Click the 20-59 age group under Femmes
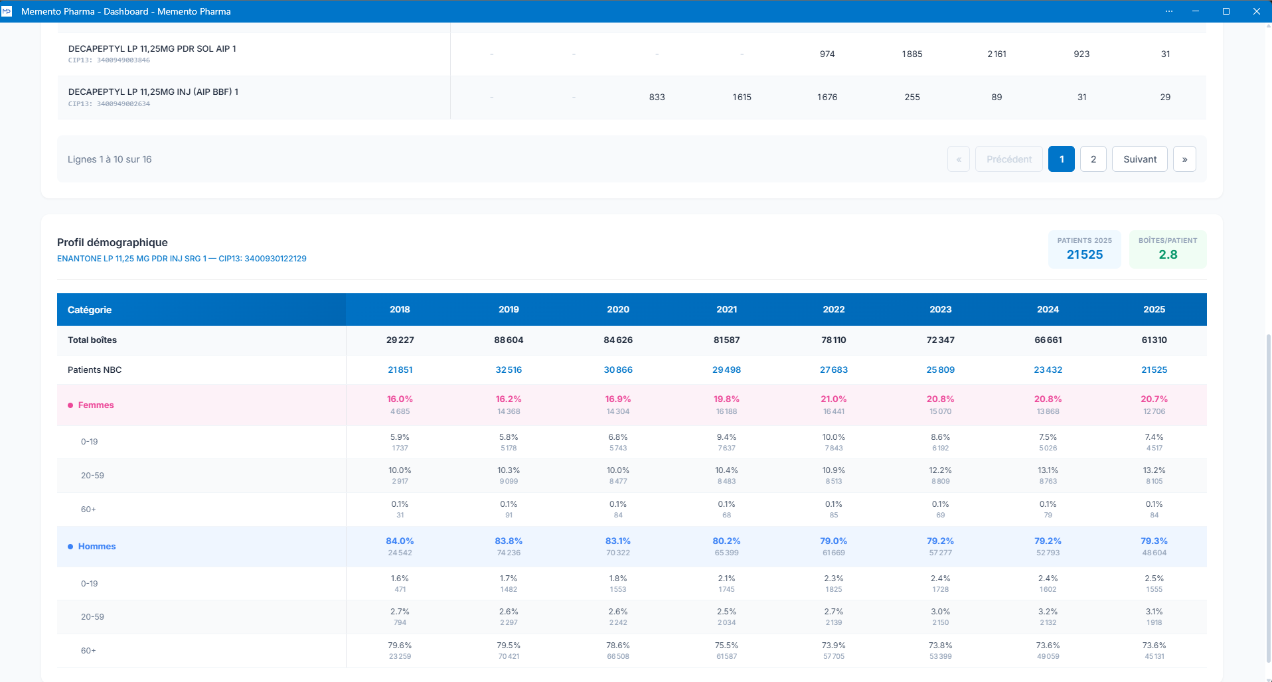The height and width of the screenshot is (682, 1272). pos(92,476)
